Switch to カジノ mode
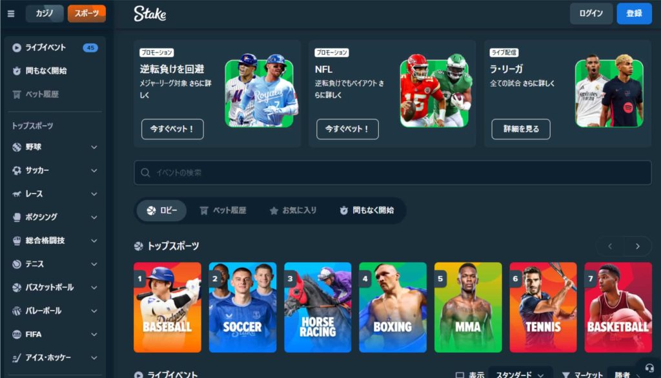The width and height of the screenshot is (661, 378). tap(45, 14)
